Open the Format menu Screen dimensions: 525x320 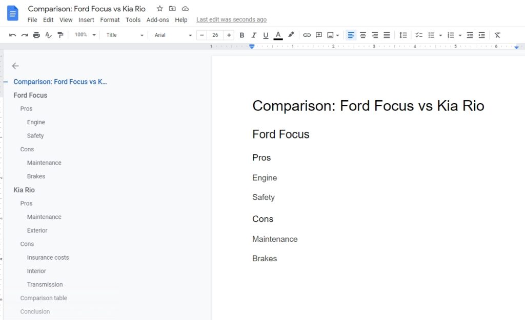pyautogui.click(x=110, y=20)
